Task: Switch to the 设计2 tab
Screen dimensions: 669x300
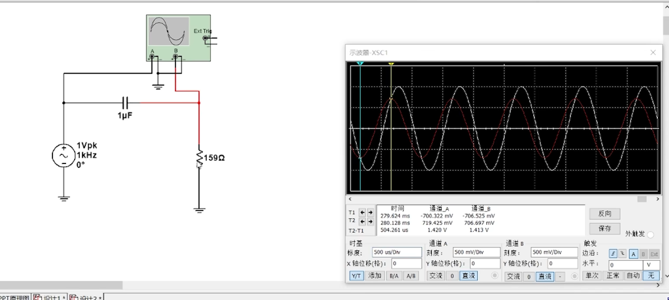Action: pyautogui.click(x=86, y=297)
